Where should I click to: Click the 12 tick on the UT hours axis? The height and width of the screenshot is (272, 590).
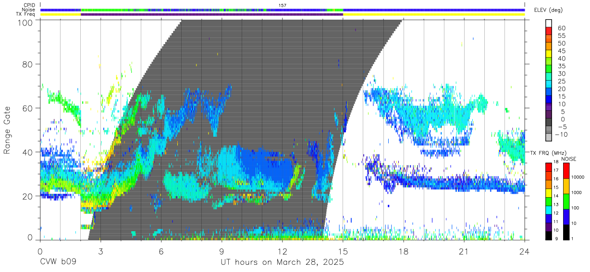click(283, 251)
